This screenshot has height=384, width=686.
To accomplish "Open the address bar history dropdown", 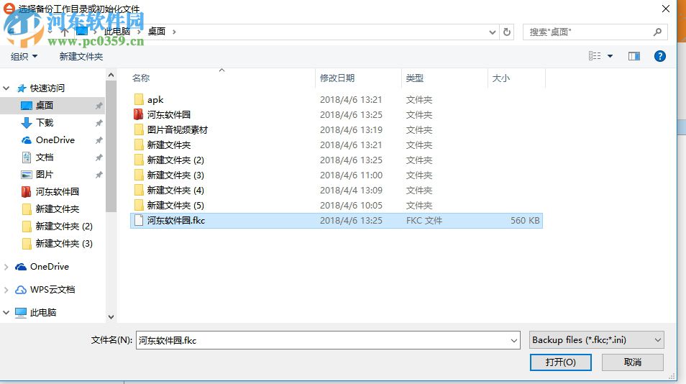I will pos(492,32).
